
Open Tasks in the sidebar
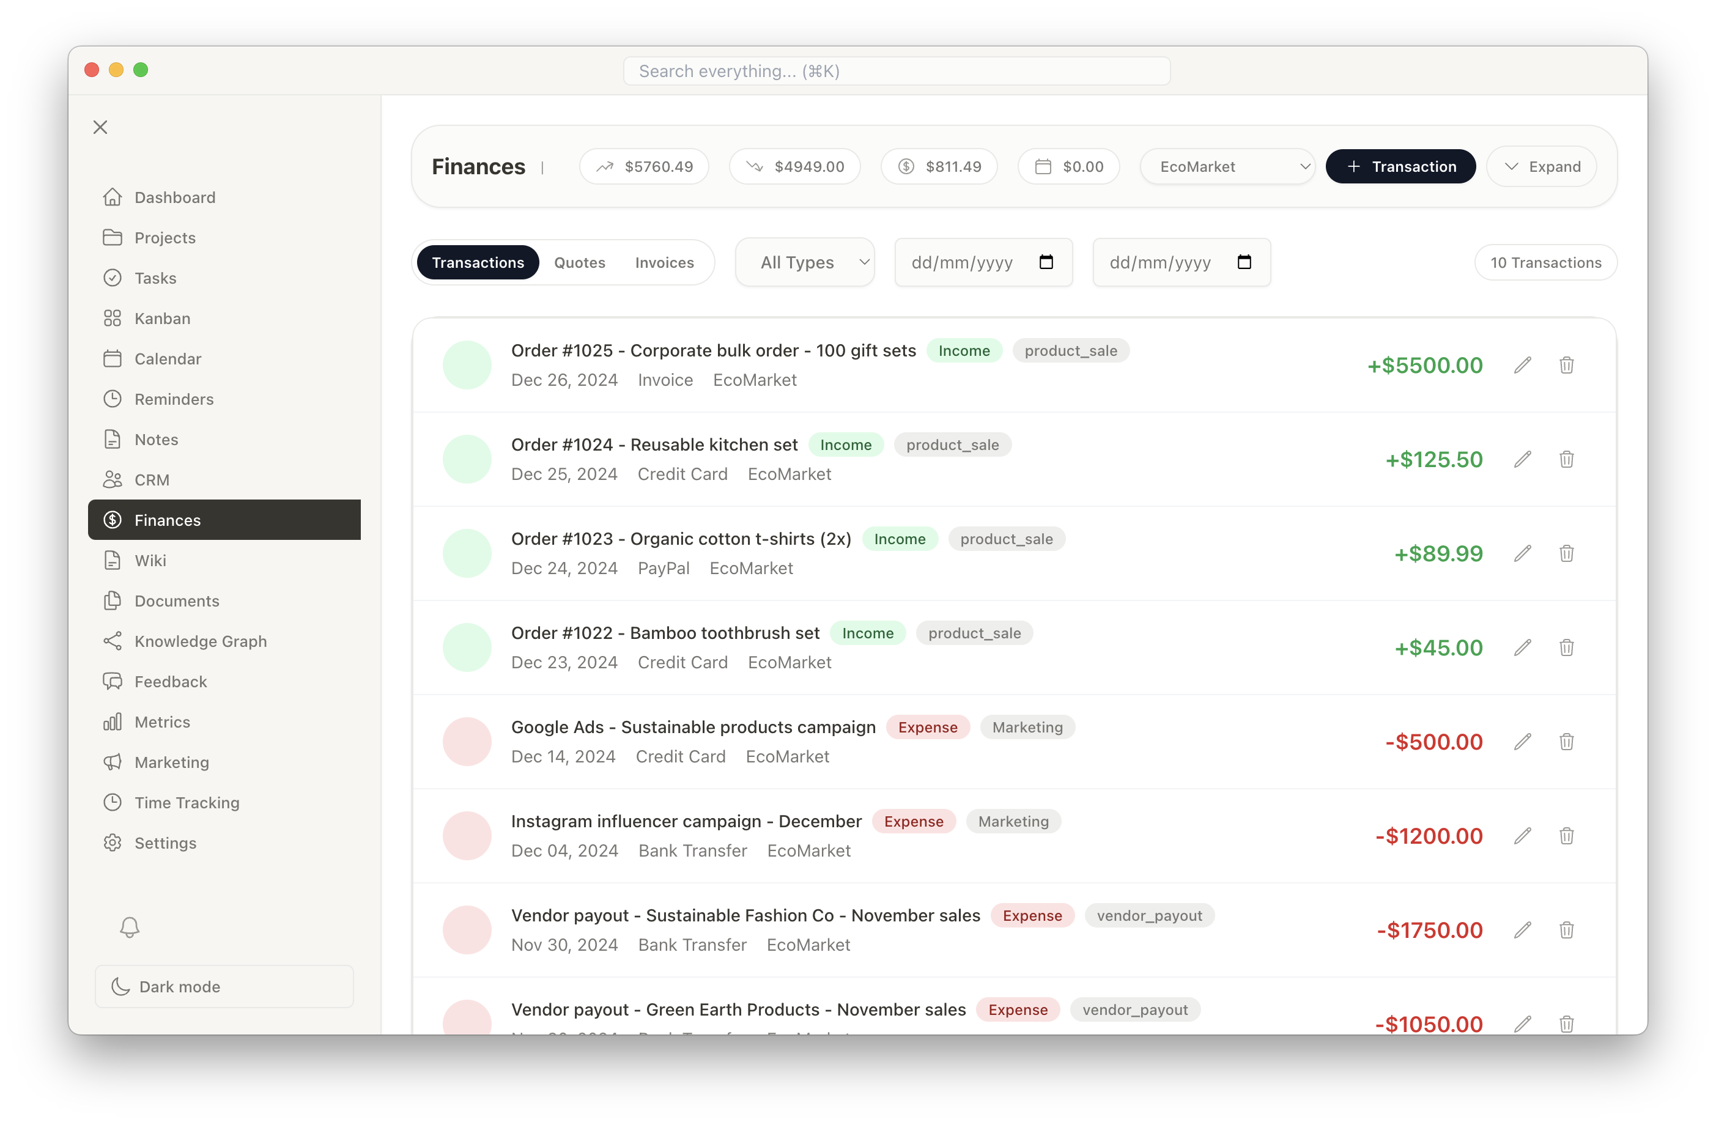pyautogui.click(x=224, y=278)
